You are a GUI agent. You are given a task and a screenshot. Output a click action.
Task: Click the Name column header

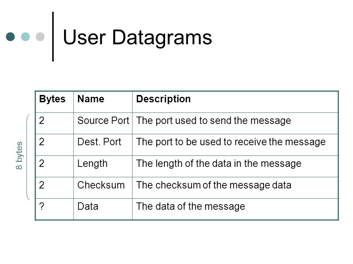(x=91, y=99)
